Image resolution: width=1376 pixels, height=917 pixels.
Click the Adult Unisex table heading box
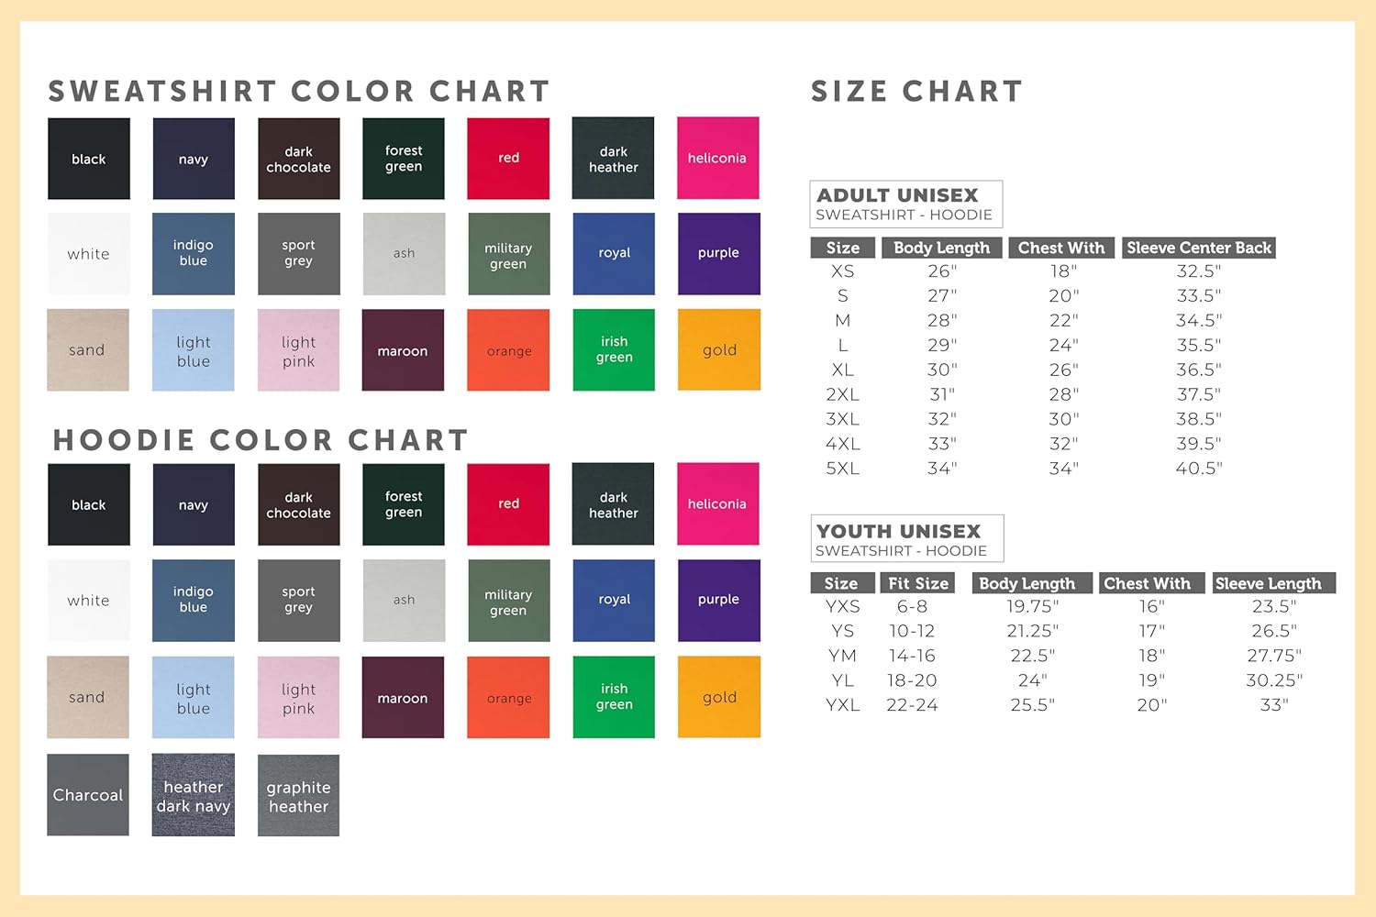click(905, 204)
